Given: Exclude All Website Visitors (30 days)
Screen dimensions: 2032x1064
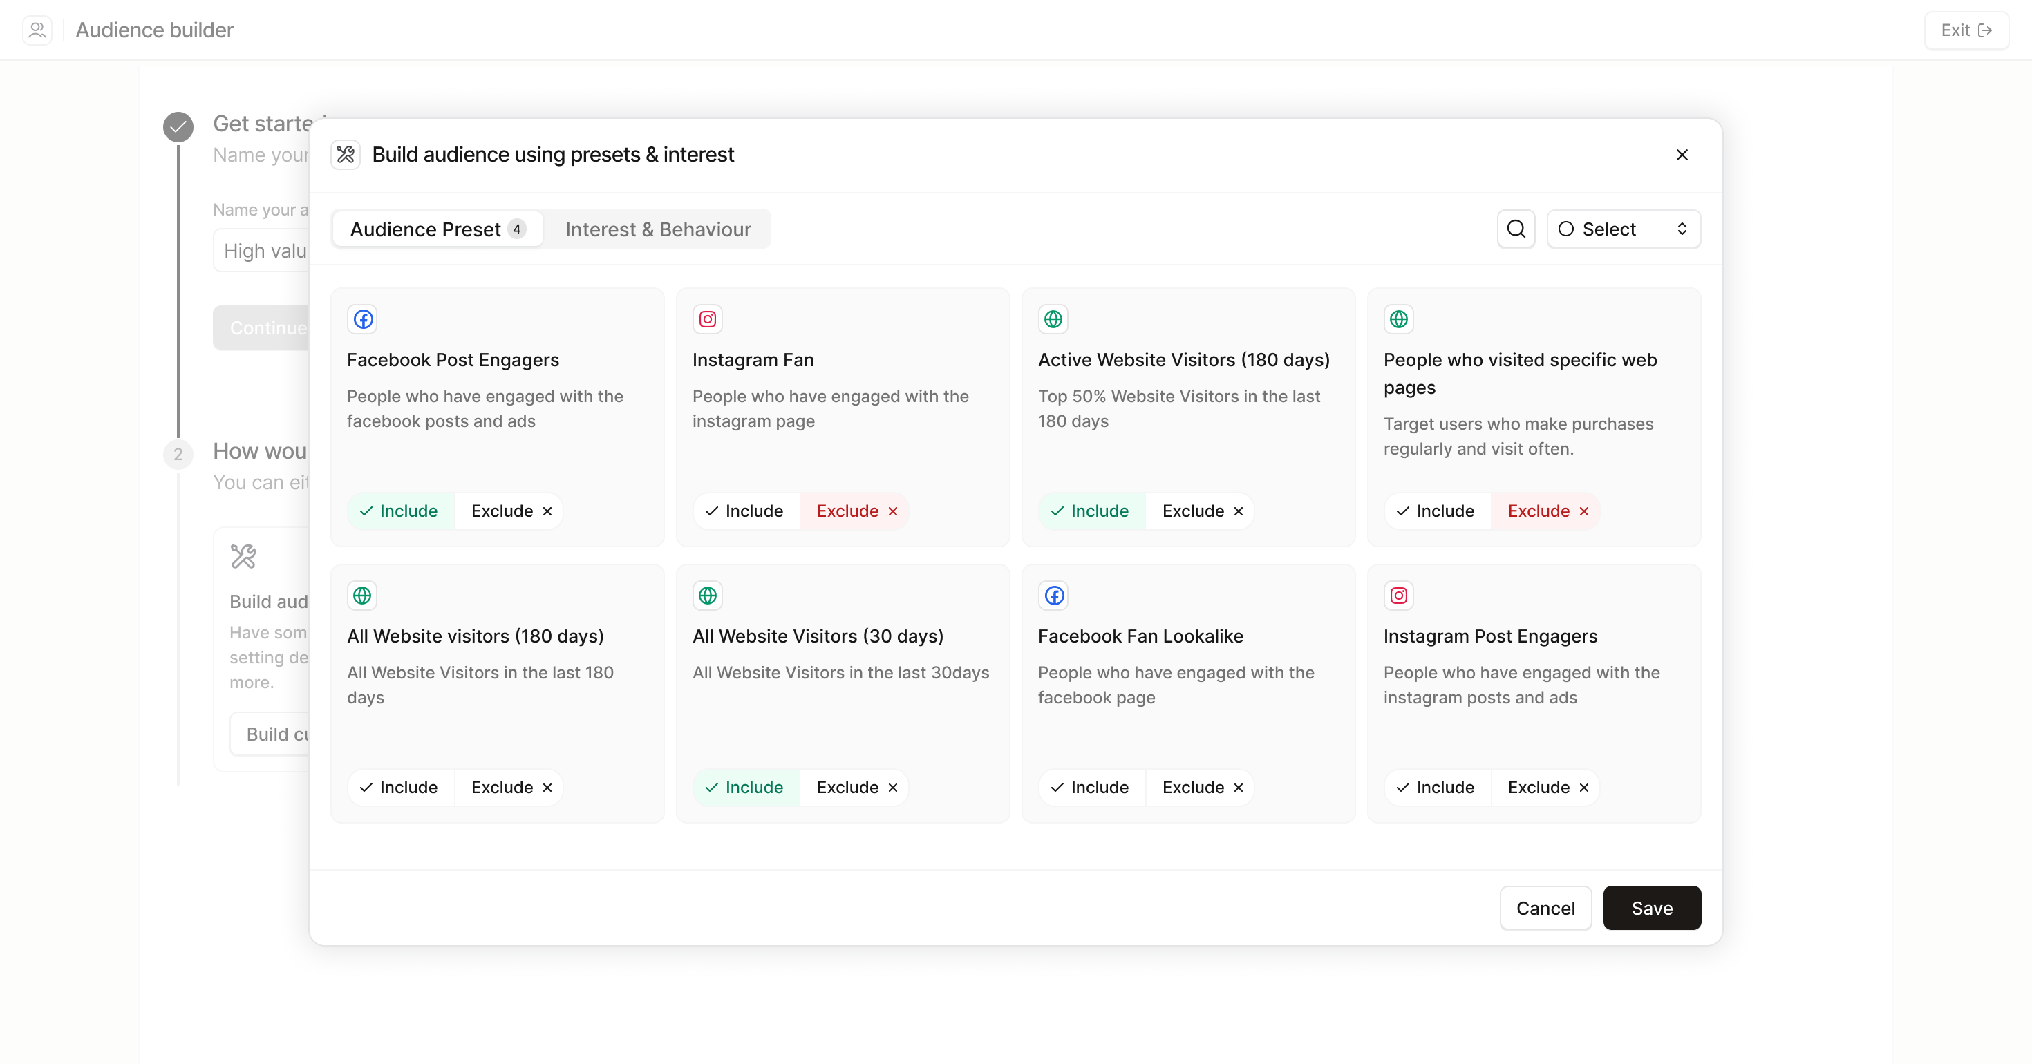Looking at the screenshot, I should point(855,787).
